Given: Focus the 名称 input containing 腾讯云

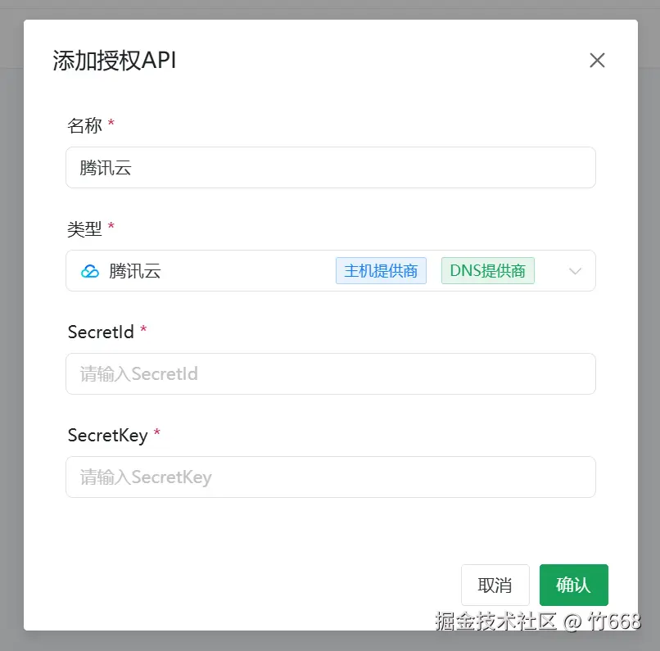Looking at the screenshot, I should [330, 168].
